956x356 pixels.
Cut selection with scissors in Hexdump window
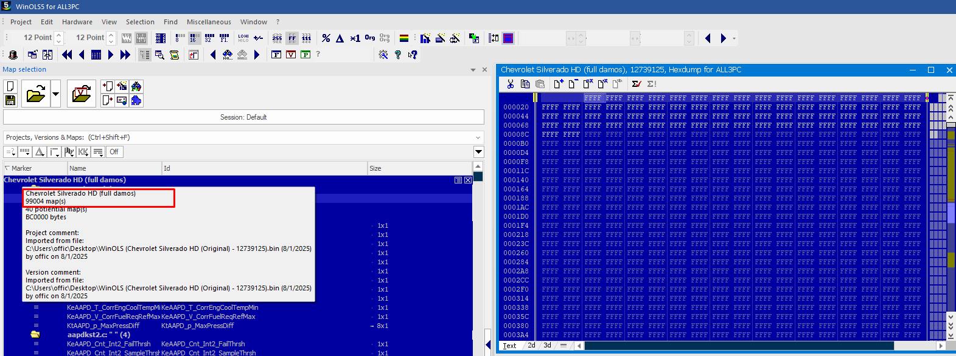point(510,84)
